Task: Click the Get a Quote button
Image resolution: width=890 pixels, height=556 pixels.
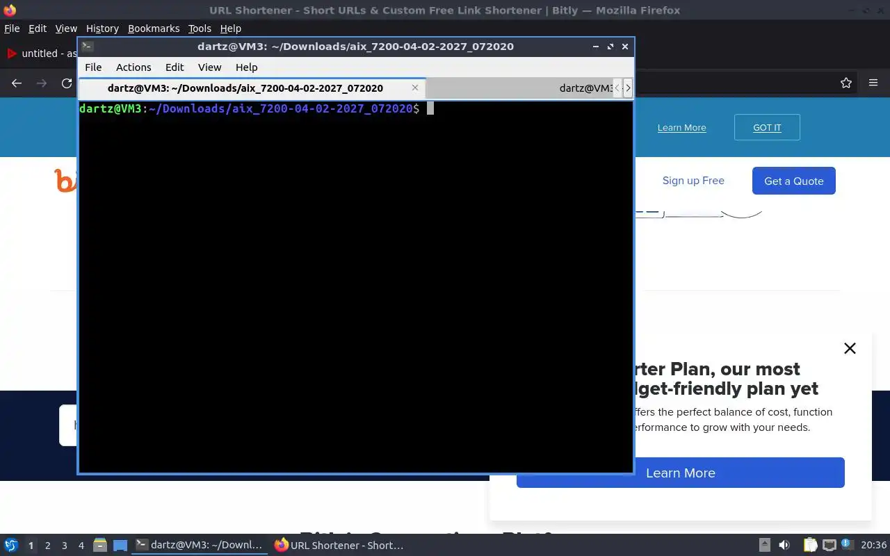Action: click(x=794, y=181)
